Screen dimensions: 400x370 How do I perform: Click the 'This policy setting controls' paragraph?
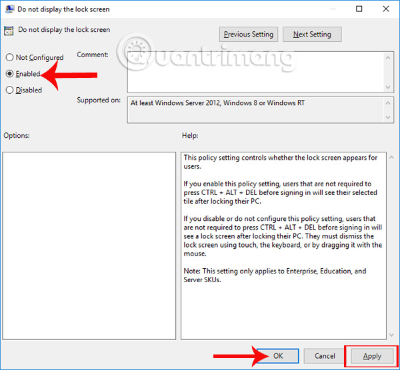[281, 162]
